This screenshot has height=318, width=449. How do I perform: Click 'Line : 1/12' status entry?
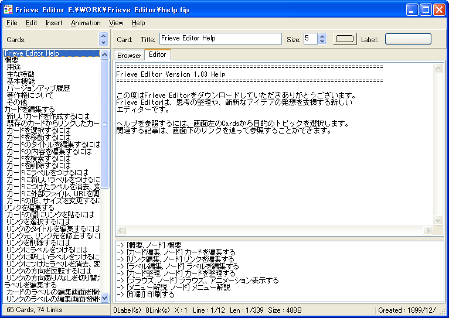(209, 310)
